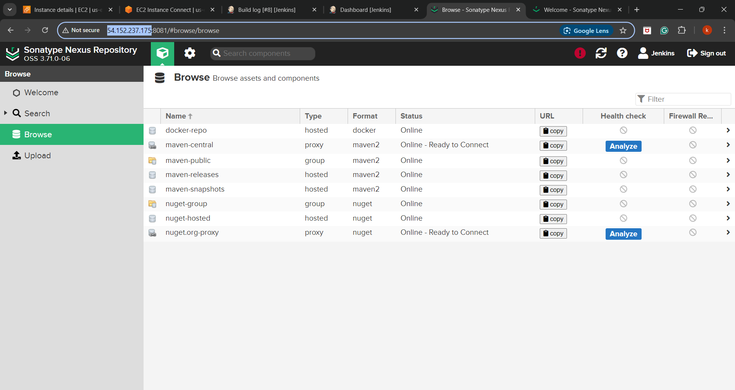735x390 pixels.
Task: Click the refresh icon in Nexus header
Action: [601, 53]
